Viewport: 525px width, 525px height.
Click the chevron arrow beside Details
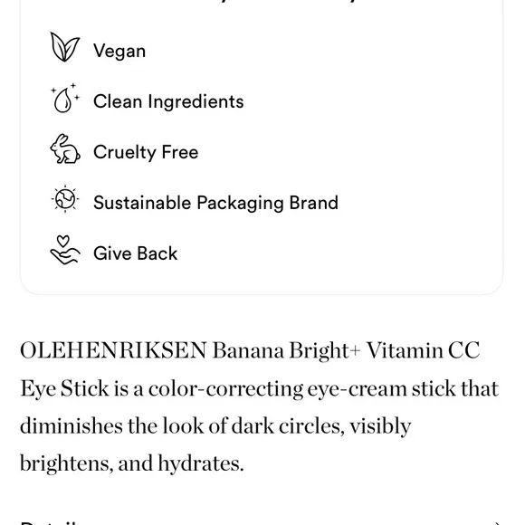(498, 523)
